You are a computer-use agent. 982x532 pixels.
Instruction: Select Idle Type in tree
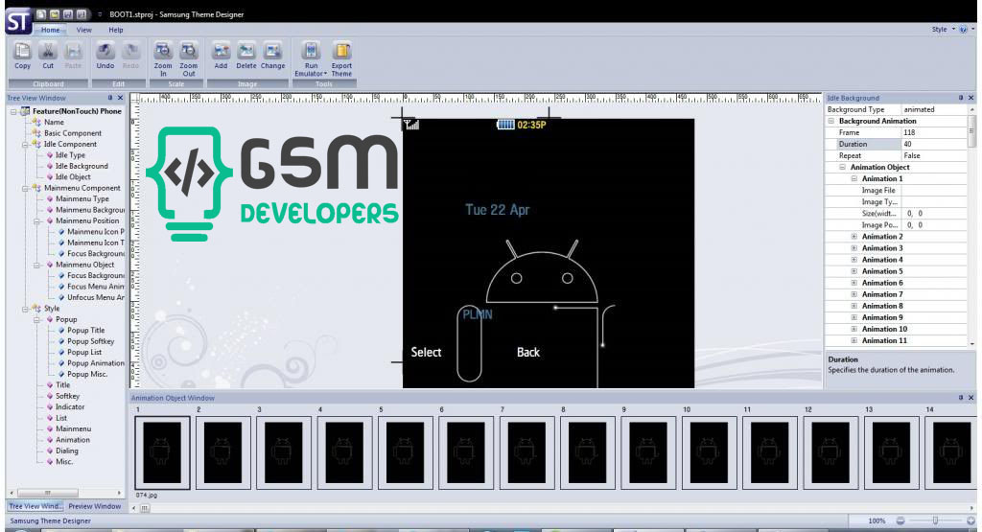(x=70, y=155)
